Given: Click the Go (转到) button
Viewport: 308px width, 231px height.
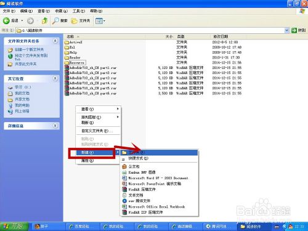Looking at the screenshot, I should [x=298, y=30].
